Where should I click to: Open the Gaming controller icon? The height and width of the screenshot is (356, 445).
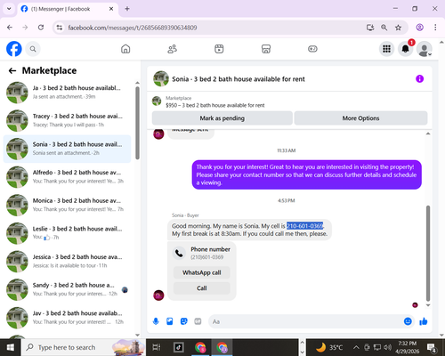312,49
